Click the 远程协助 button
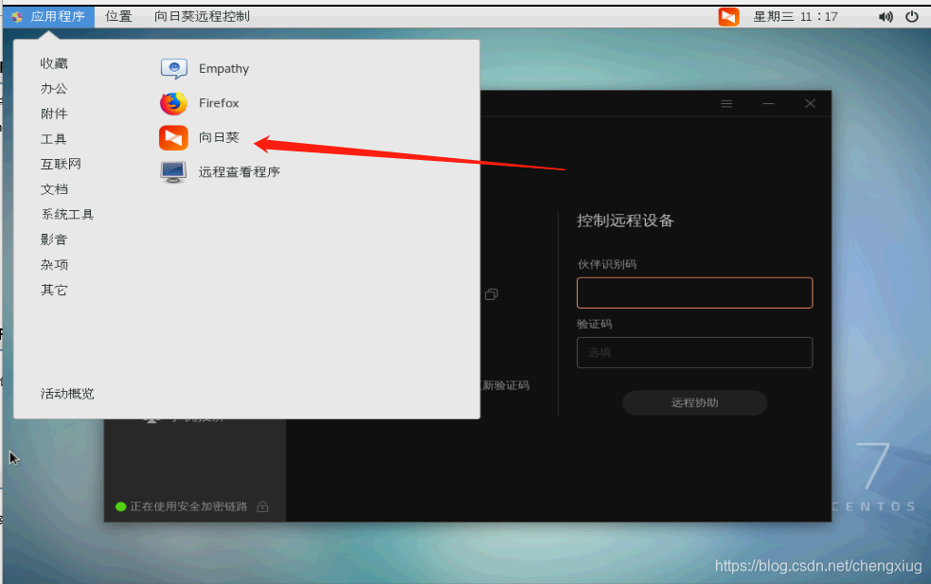This screenshot has height=584, width=931. [x=694, y=403]
